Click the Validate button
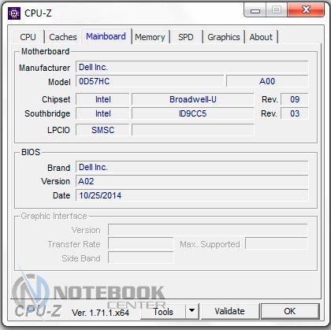 [229, 311]
